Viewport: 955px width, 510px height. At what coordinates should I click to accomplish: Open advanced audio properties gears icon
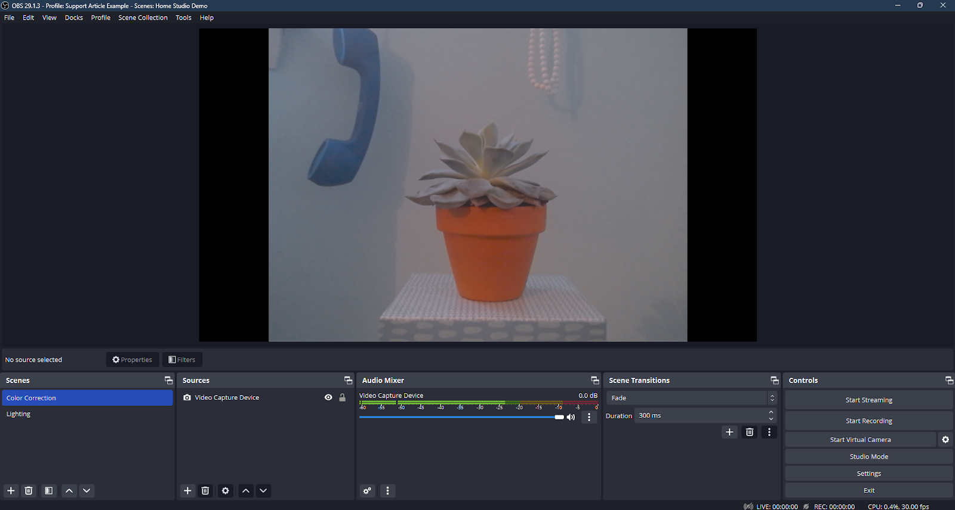coord(367,491)
